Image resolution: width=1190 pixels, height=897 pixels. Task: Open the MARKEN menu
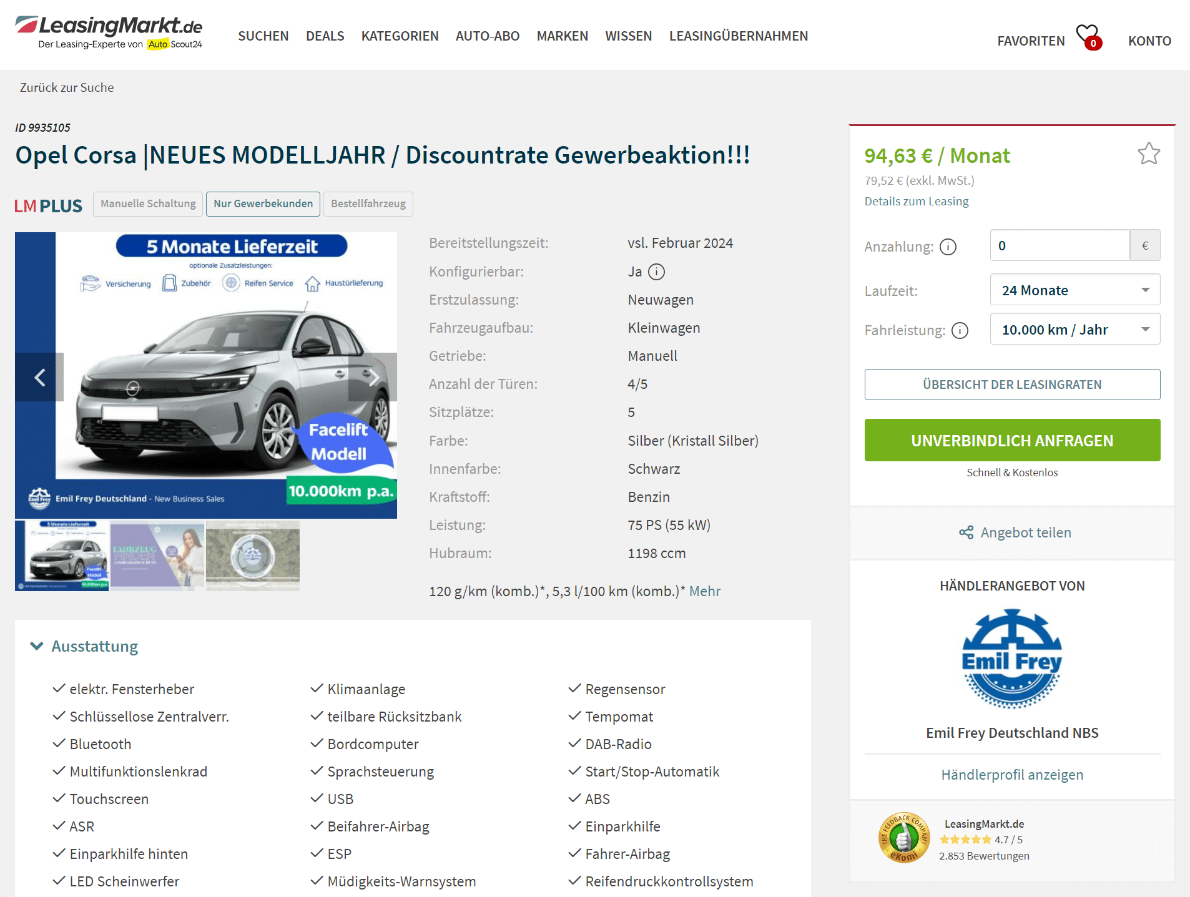(562, 36)
